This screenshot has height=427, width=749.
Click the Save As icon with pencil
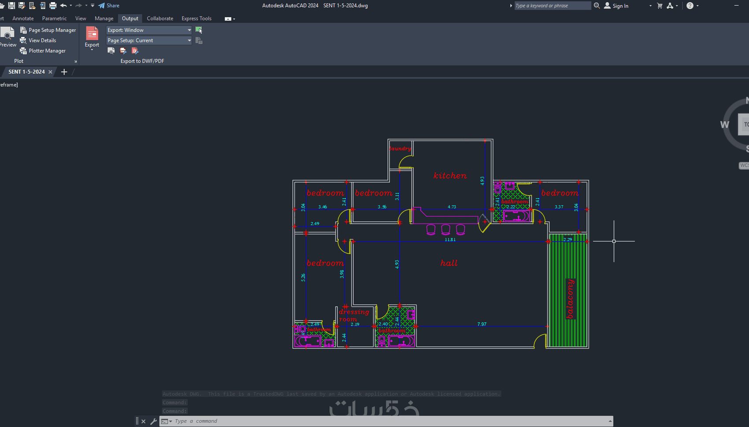22,6
